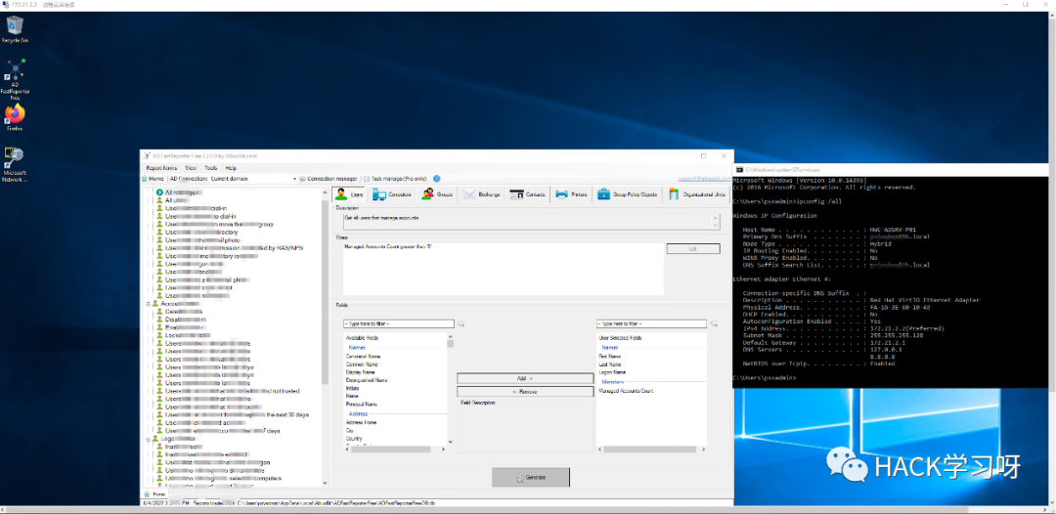This screenshot has width=1056, height=514.
Task: Launch AD FastReporter Free desktop shortcut
Action: tap(15, 79)
